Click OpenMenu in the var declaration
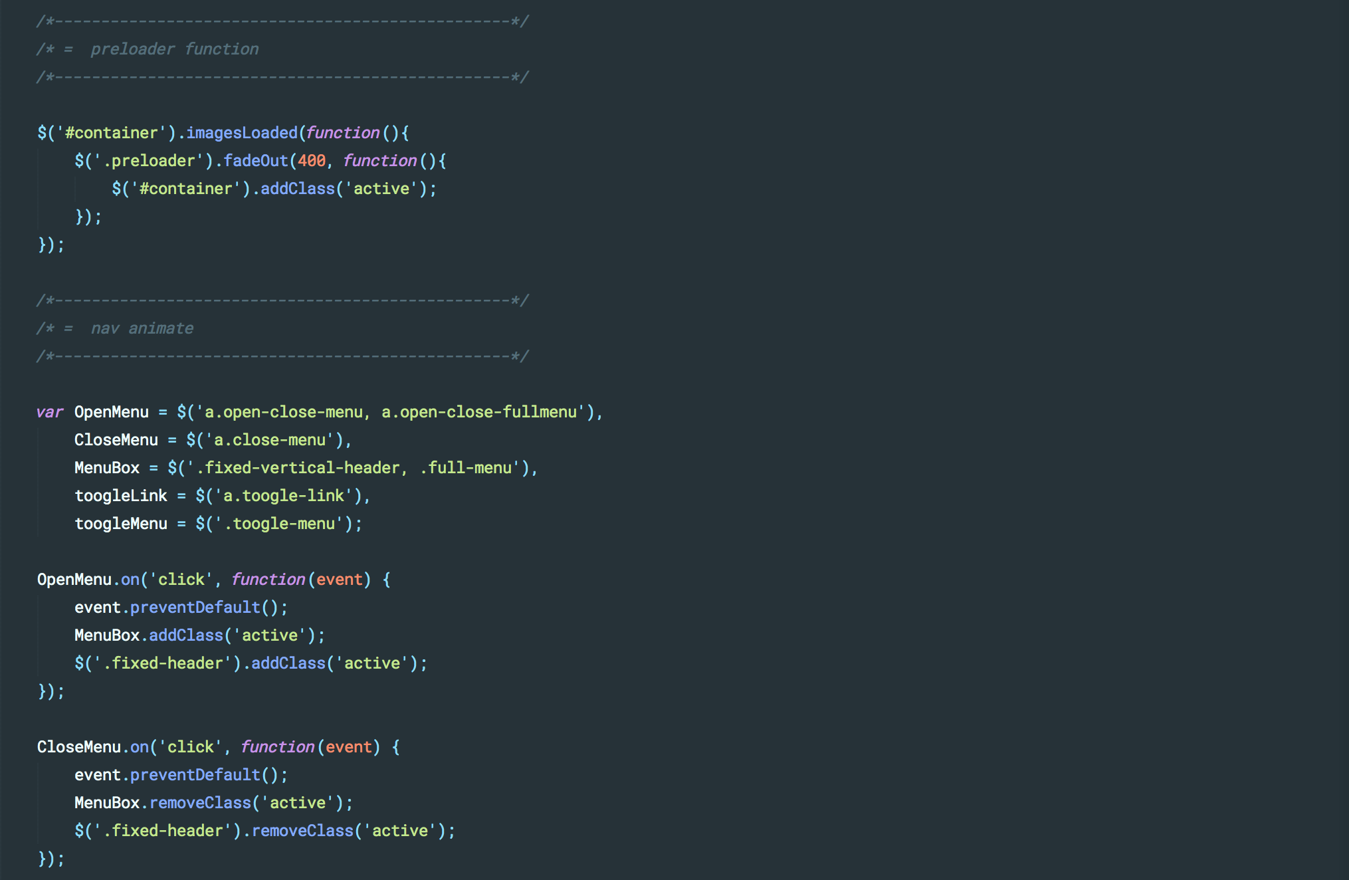The width and height of the screenshot is (1349, 880). pos(112,412)
